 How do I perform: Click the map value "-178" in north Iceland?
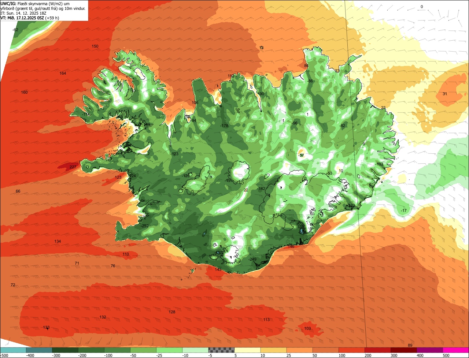tap(224, 126)
